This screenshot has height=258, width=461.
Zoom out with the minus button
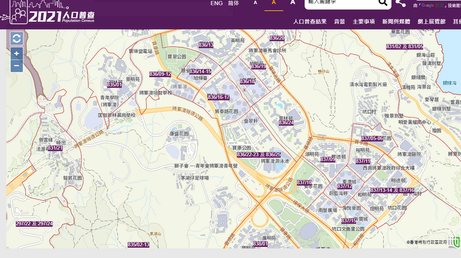pyautogui.click(x=16, y=65)
